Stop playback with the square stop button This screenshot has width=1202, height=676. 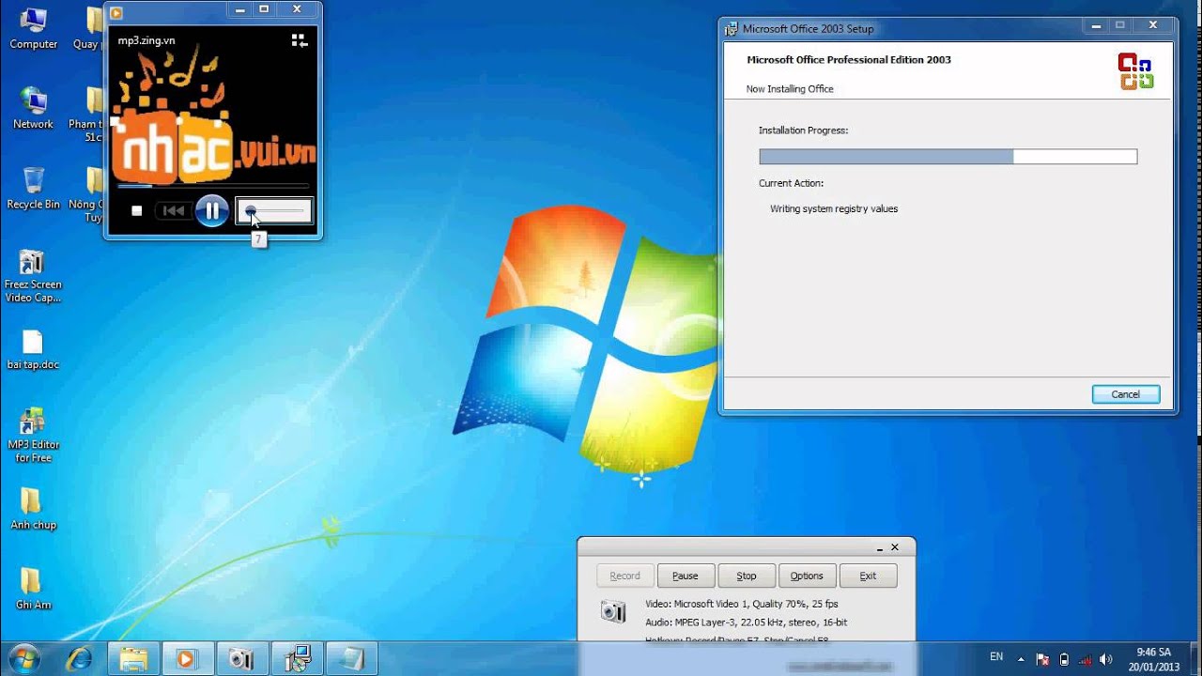pyautogui.click(x=136, y=211)
